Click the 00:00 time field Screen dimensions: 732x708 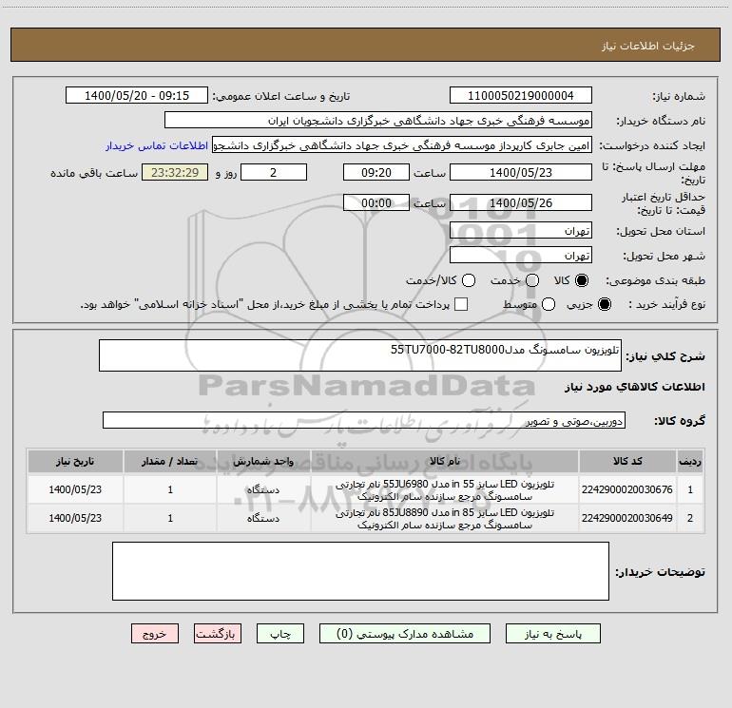coord(376,202)
